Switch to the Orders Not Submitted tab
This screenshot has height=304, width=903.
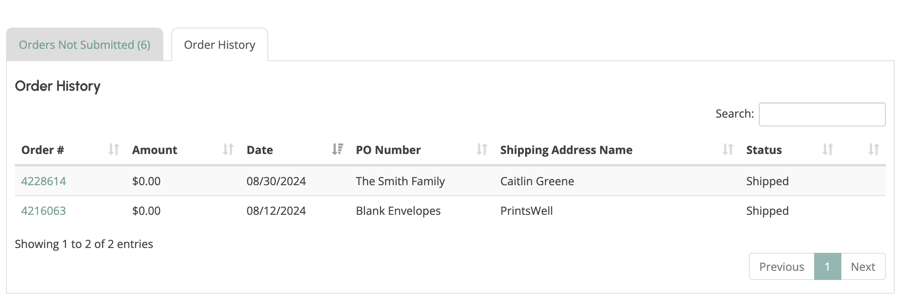pos(84,45)
